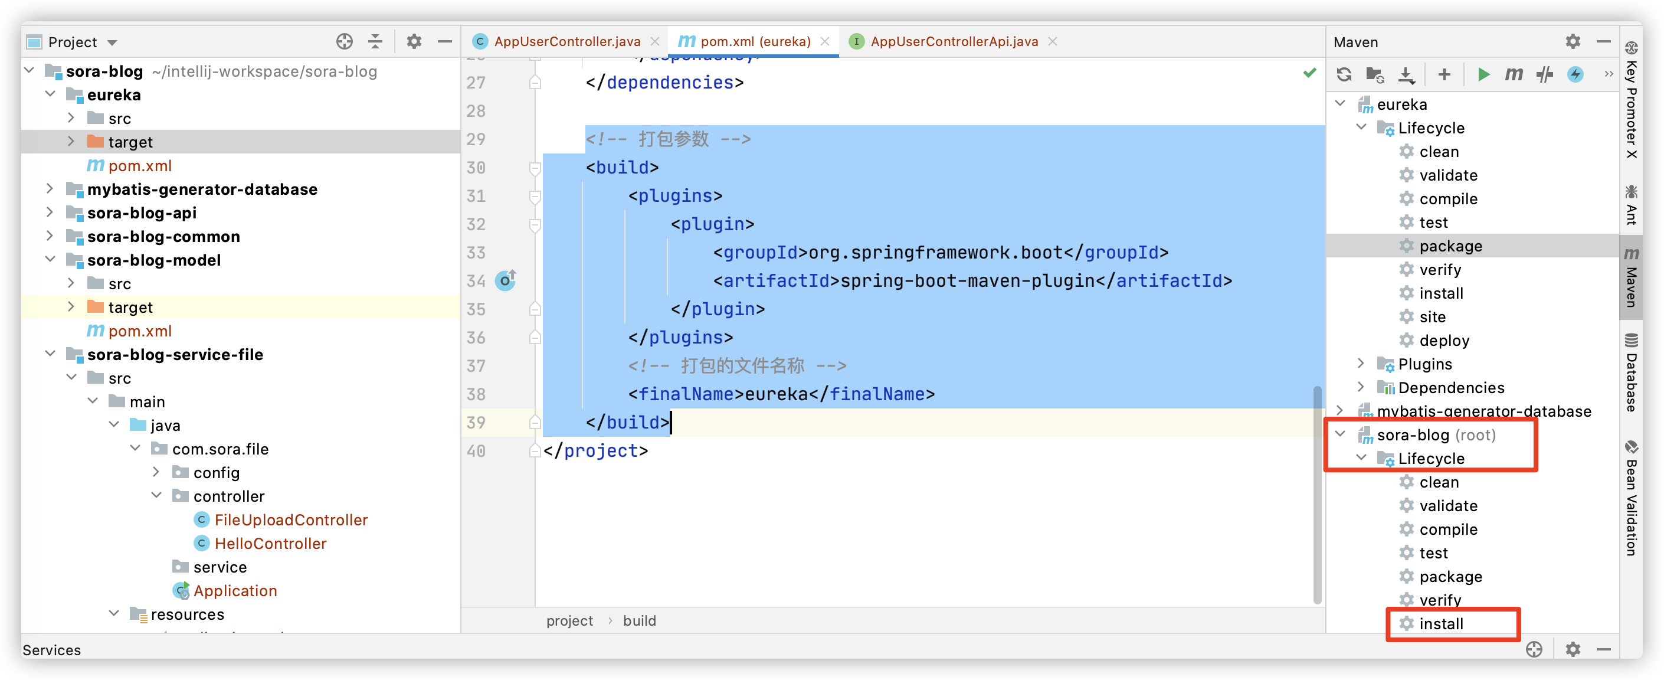
Task: Click override annotation gutter icon on line 34
Action: [x=505, y=280]
